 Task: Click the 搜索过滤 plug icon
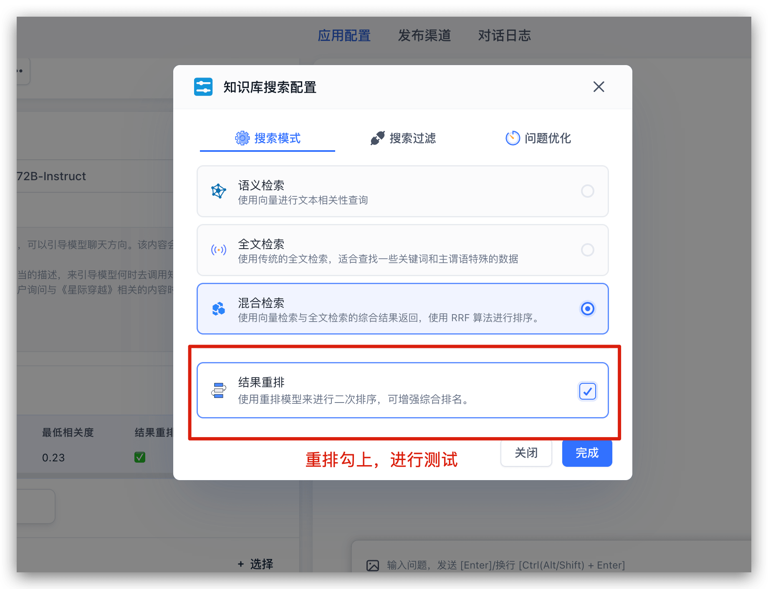tap(377, 138)
